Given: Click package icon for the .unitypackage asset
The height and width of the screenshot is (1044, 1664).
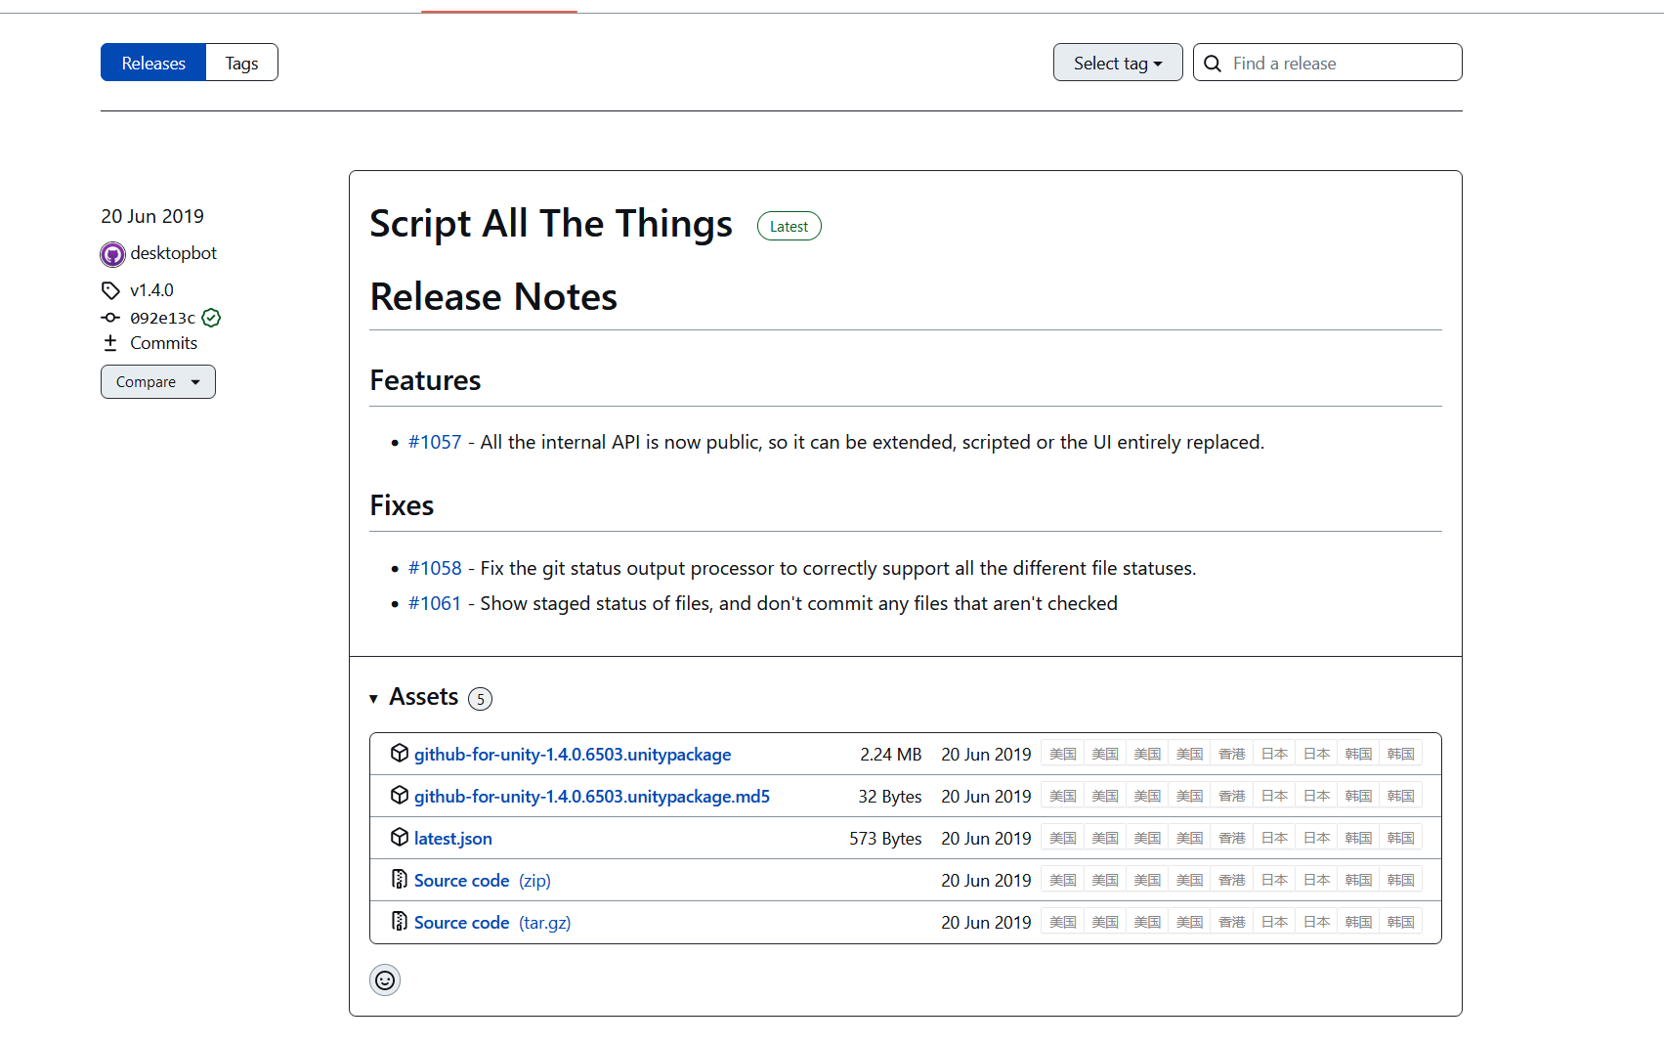Looking at the screenshot, I should 399,753.
